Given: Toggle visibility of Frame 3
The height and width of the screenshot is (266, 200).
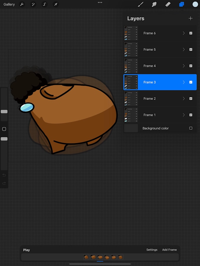Looking at the screenshot, I should point(191,82).
